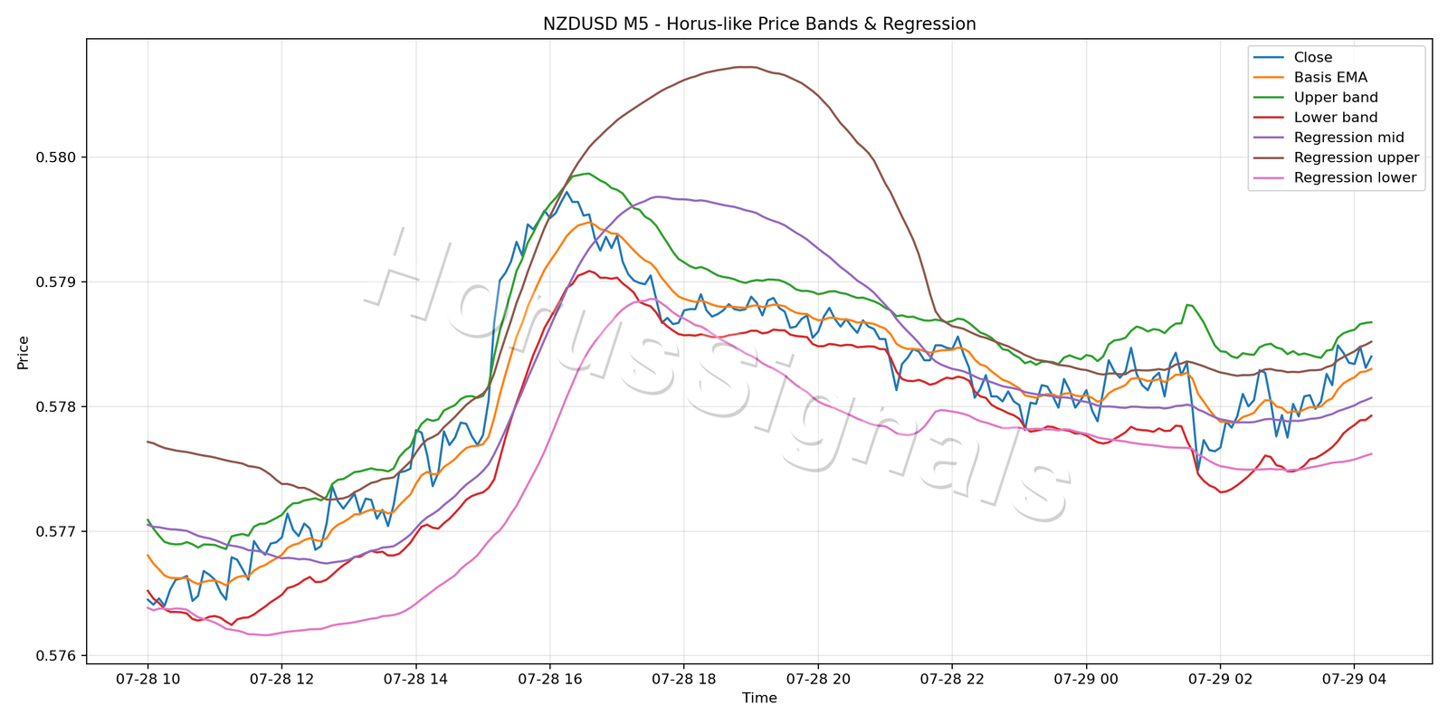Click the 07-28 18 time label

click(683, 678)
